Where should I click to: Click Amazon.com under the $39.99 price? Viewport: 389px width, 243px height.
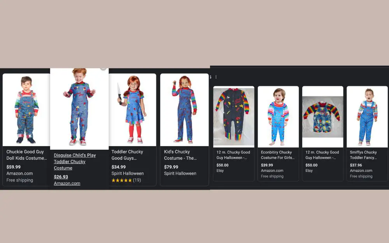(x=272, y=171)
